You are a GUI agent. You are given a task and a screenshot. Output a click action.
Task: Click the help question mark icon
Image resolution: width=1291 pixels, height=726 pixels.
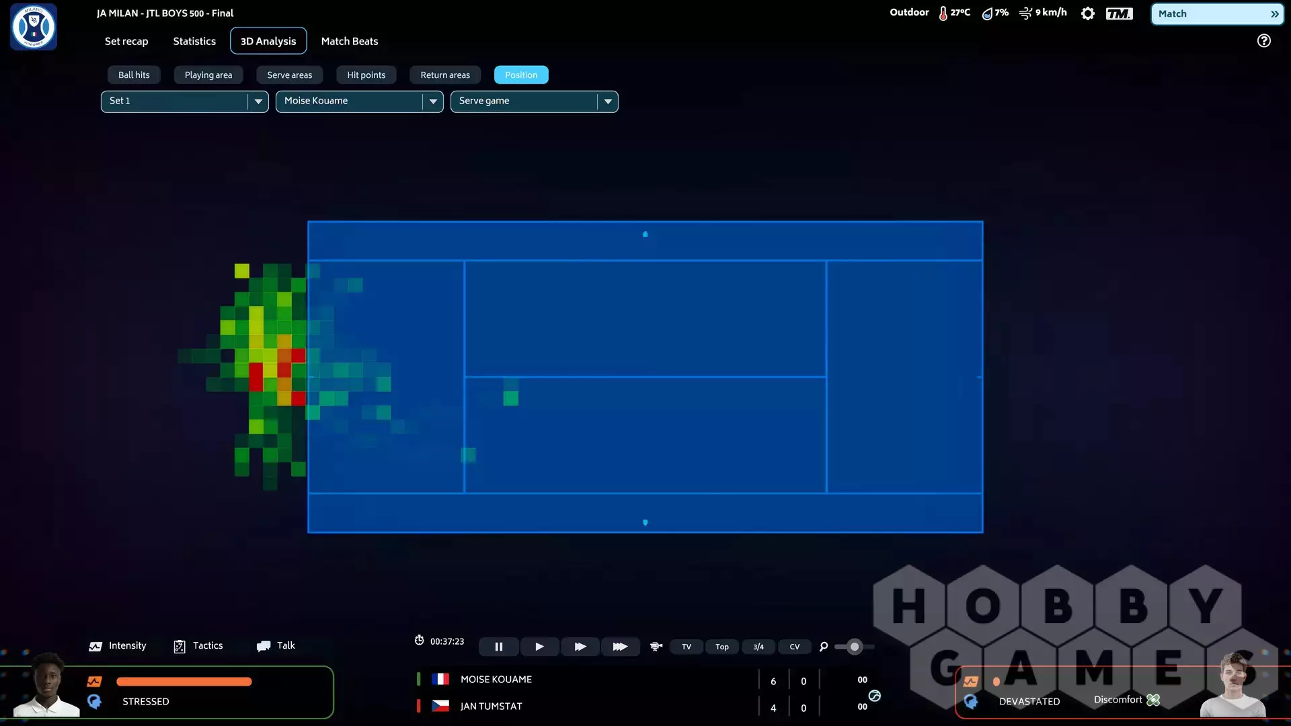click(x=1263, y=41)
